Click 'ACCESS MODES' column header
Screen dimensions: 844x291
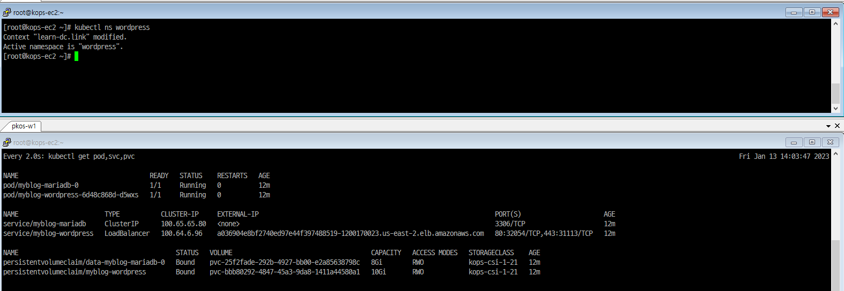(435, 252)
